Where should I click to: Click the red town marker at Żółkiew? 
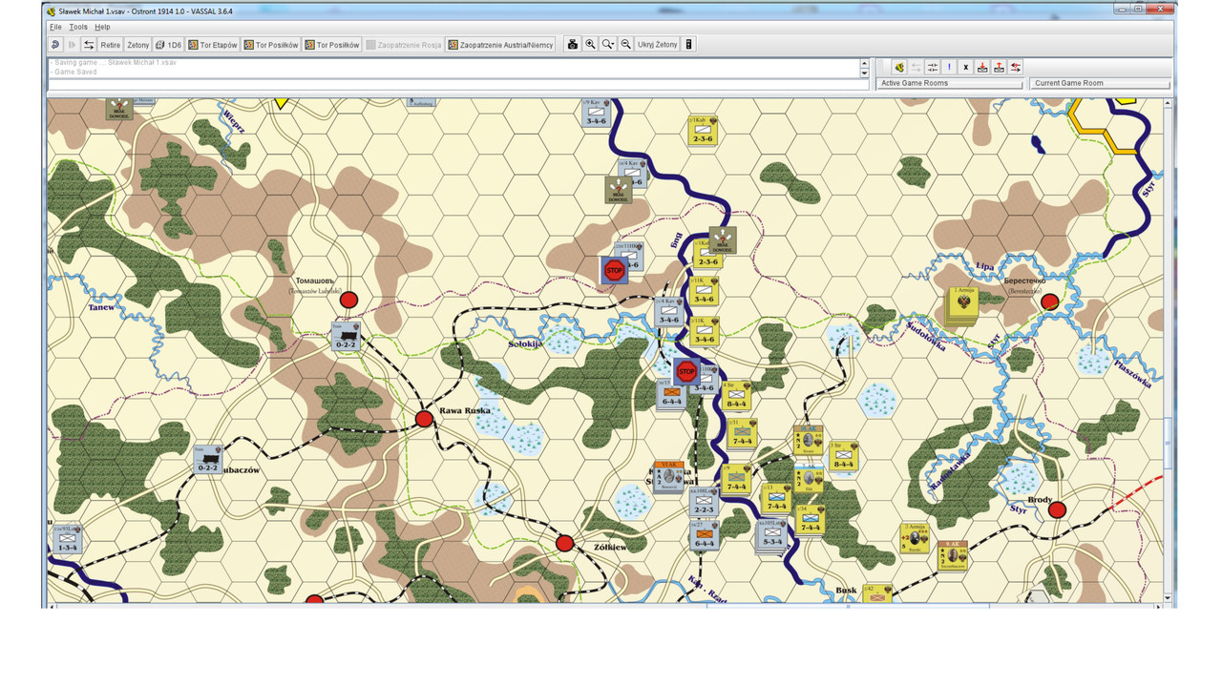point(564,543)
